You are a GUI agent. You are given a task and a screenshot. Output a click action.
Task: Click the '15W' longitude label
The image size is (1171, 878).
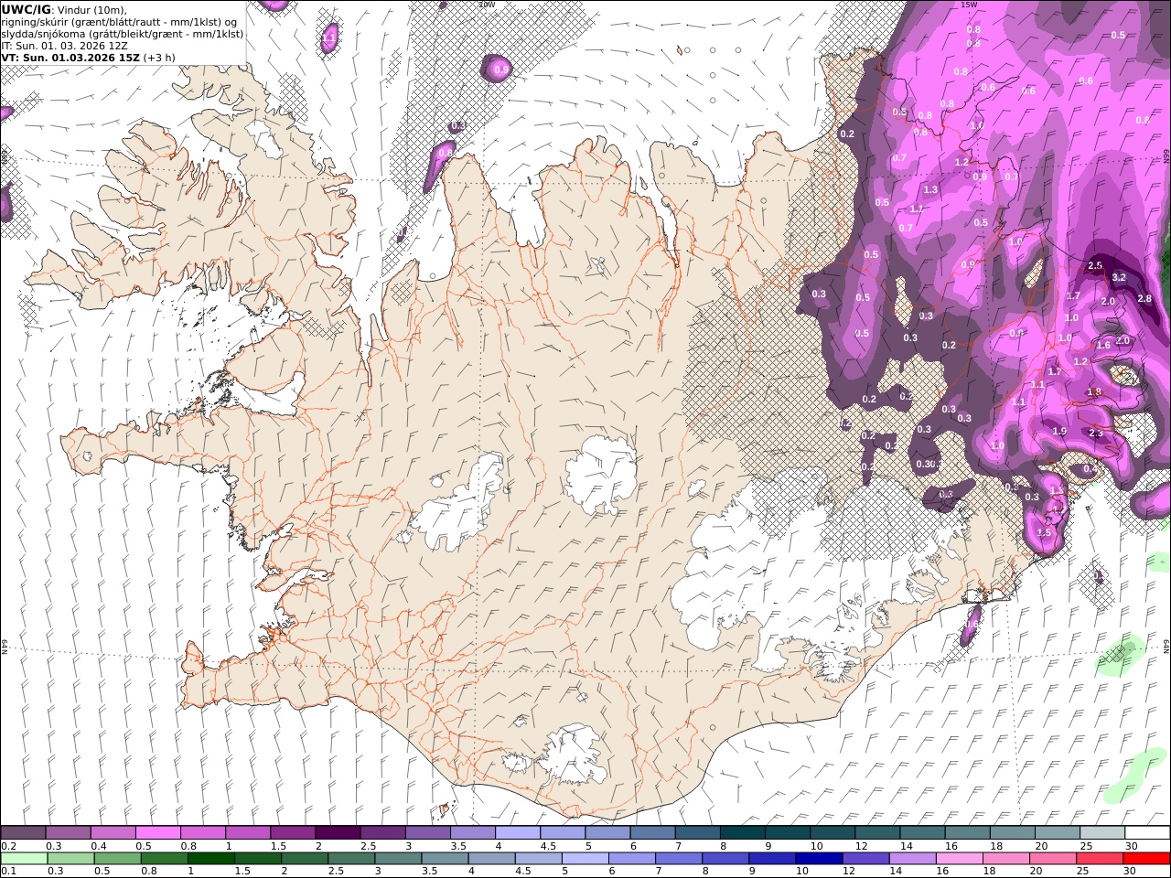tap(969, 5)
